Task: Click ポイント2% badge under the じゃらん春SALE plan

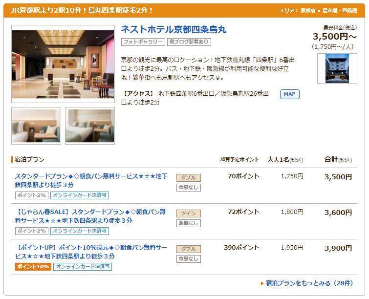Action: click(x=32, y=231)
